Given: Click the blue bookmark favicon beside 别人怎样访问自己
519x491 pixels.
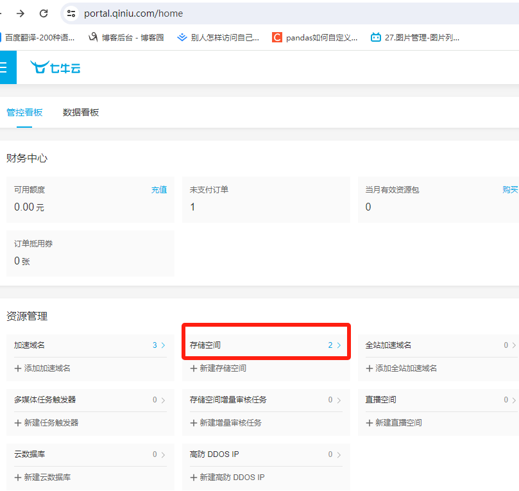Looking at the screenshot, I should pyautogui.click(x=182, y=37).
